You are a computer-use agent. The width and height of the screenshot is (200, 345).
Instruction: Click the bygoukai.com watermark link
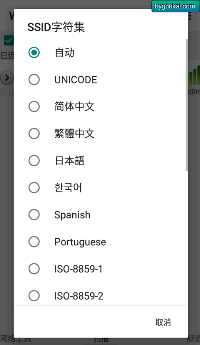(175, 6)
